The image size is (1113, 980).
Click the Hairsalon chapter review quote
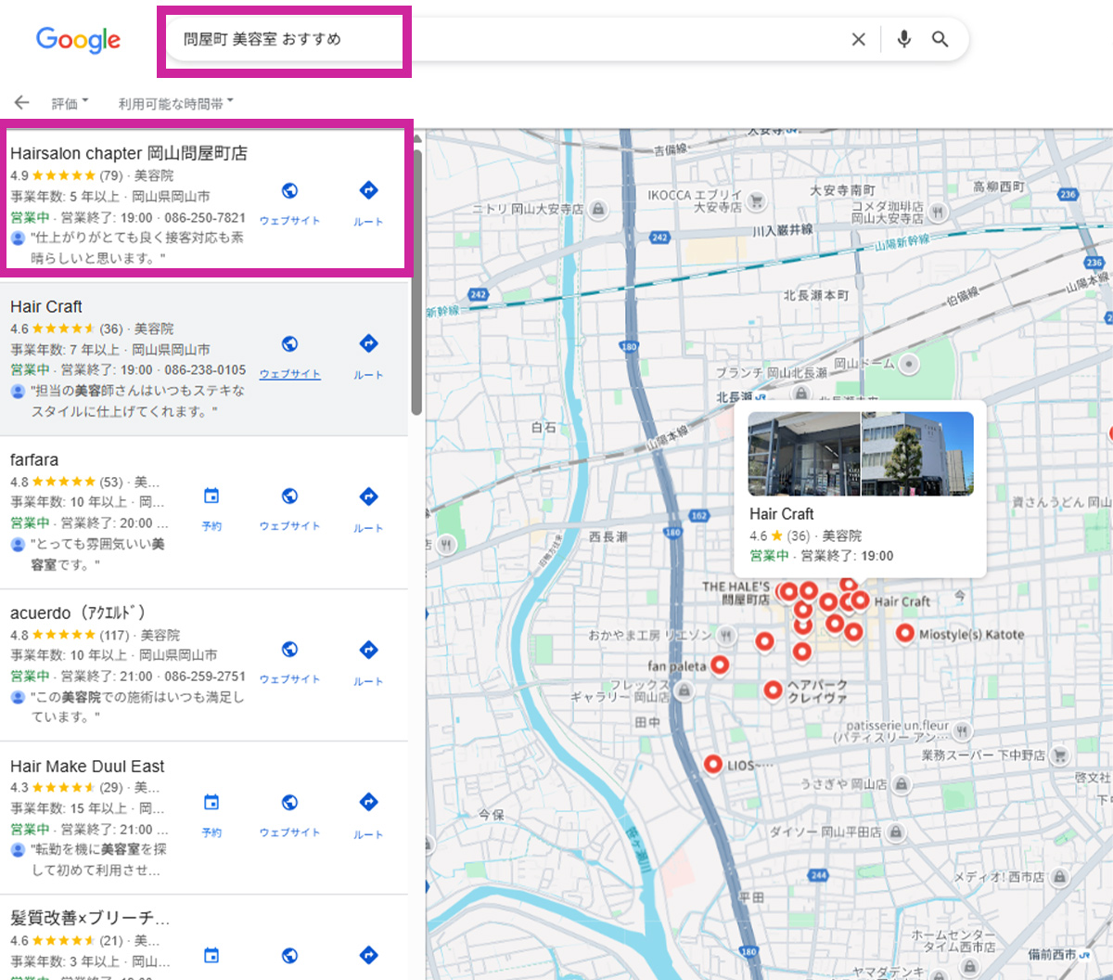click(x=137, y=248)
